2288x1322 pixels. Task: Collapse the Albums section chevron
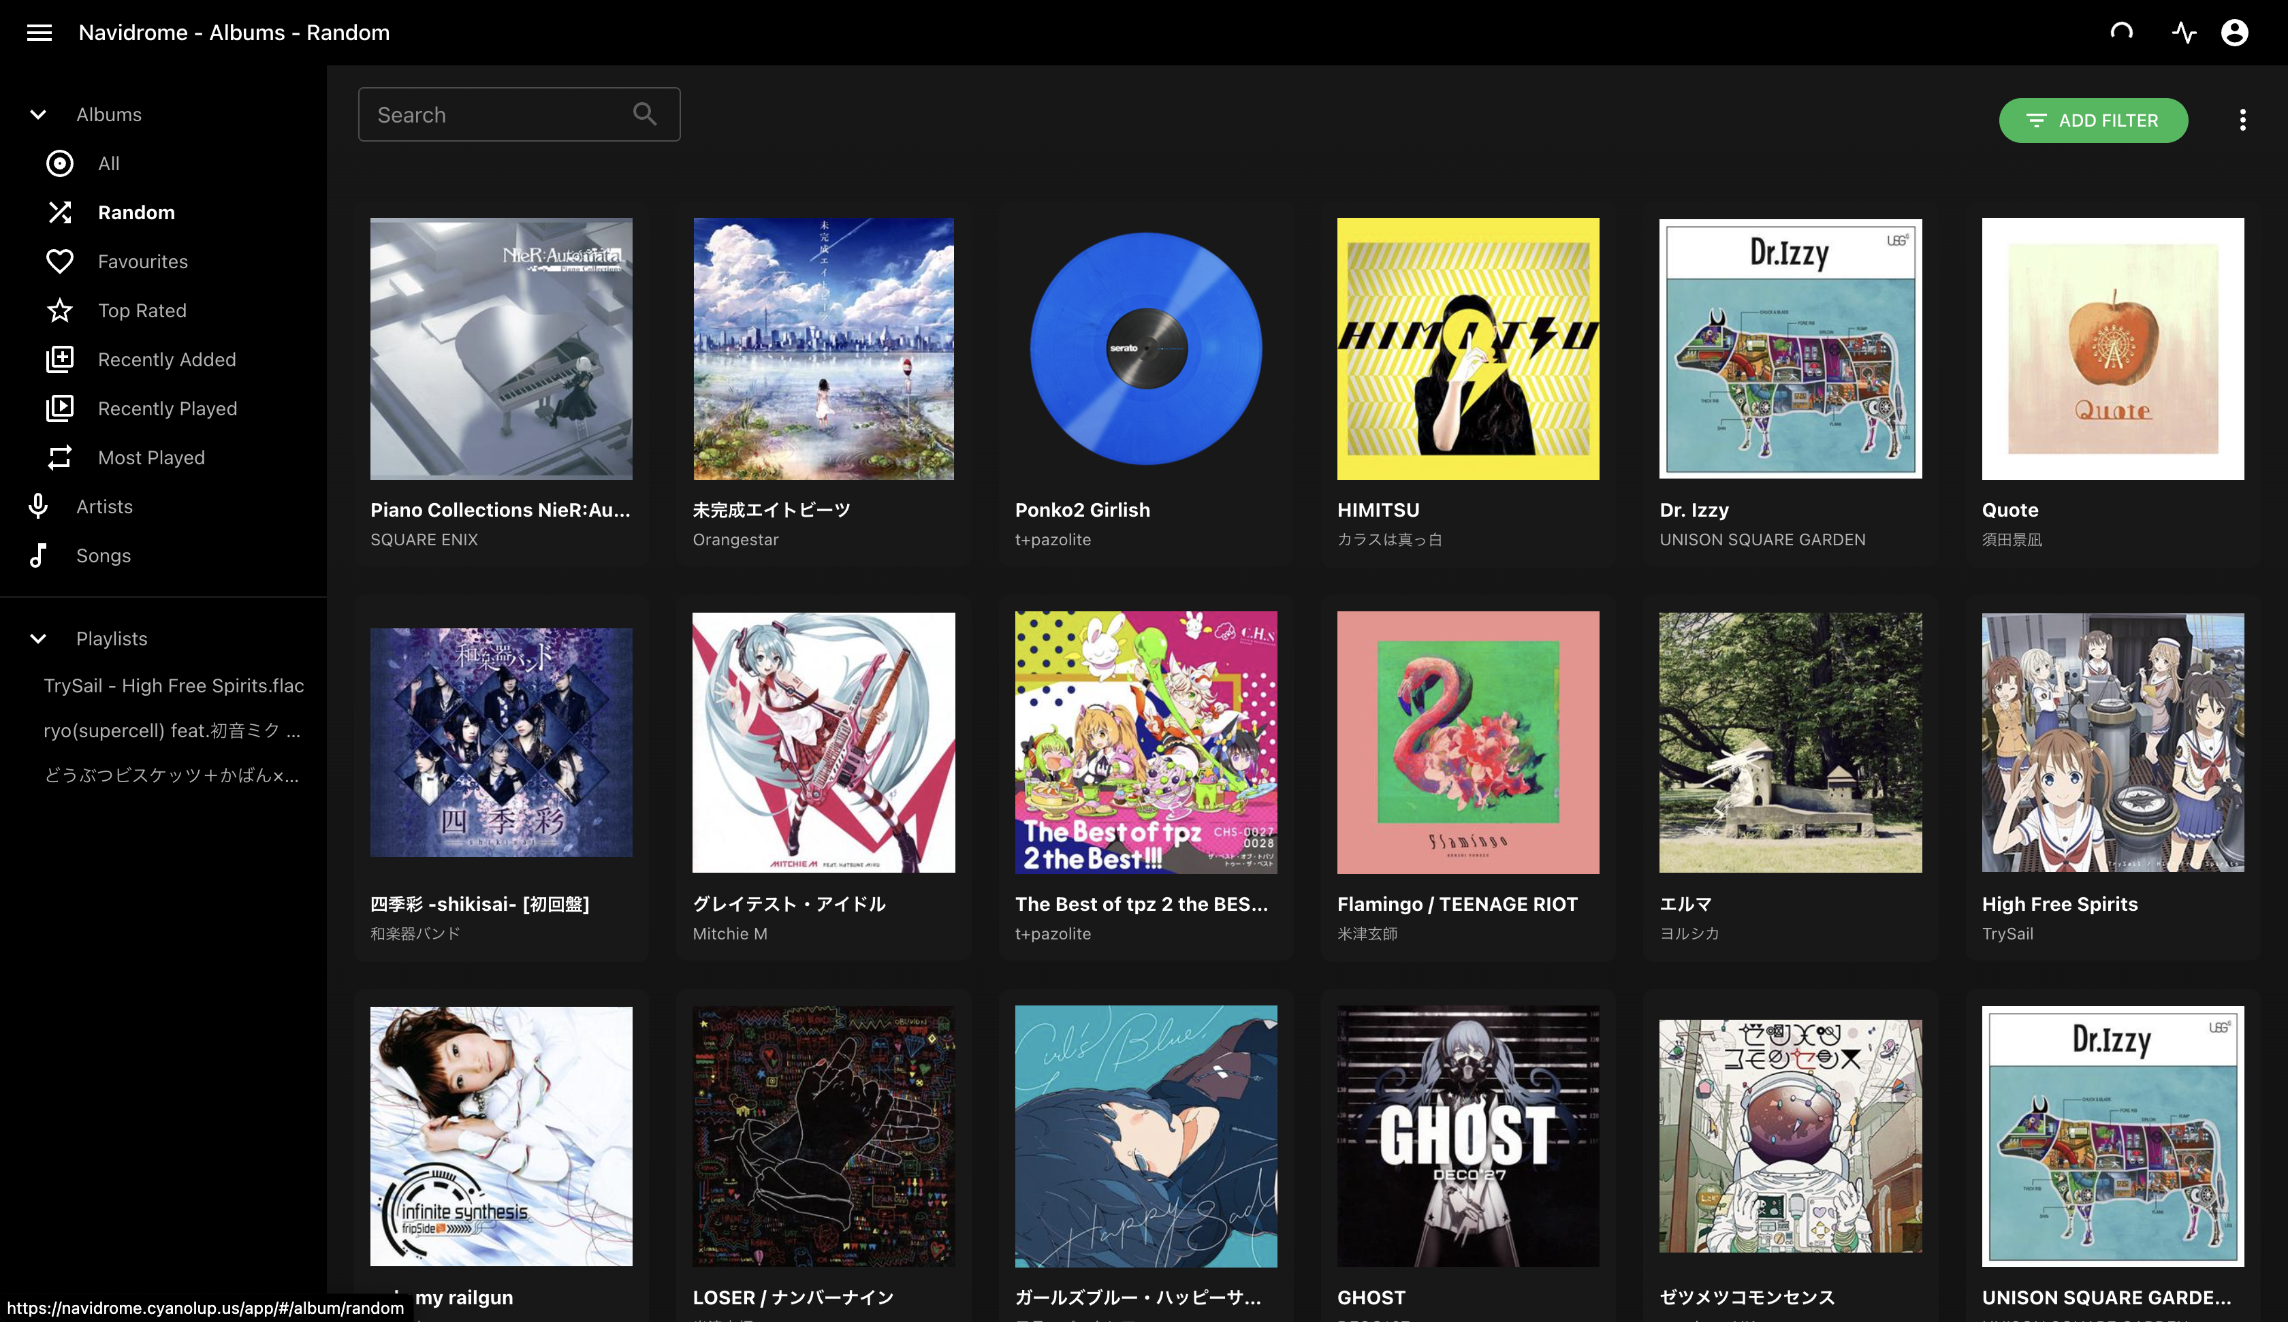(38, 114)
